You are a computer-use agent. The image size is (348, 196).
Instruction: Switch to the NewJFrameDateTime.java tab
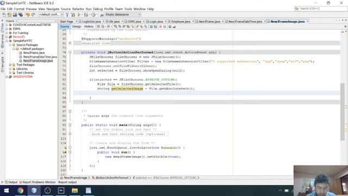[245, 22]
